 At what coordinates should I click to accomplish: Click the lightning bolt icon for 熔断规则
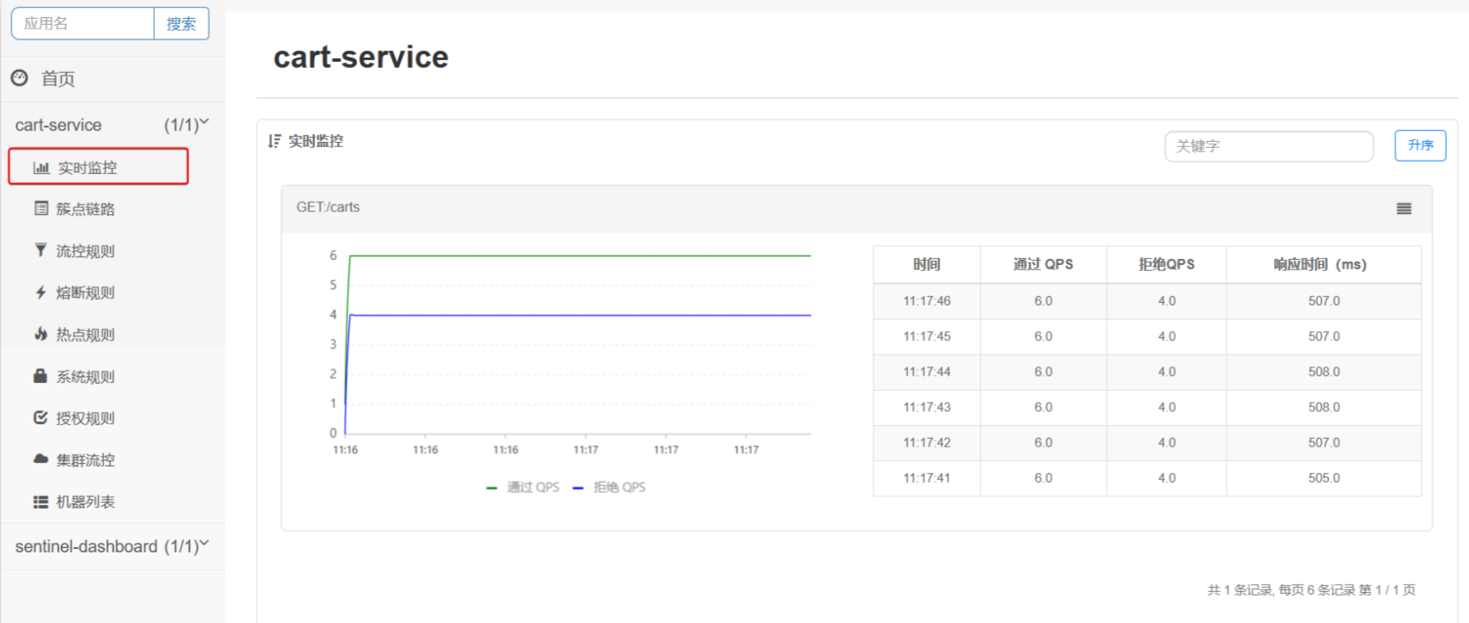[40, 293]
